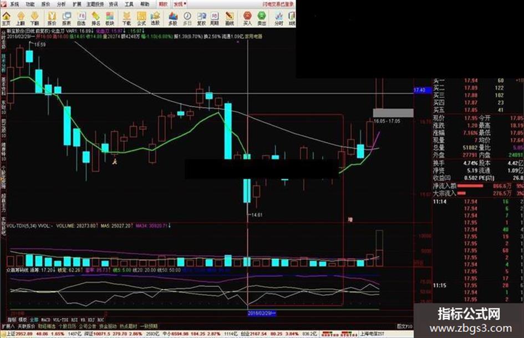Switch to the WR indicator
Image resolution: width=524 pixels, height=338 pixels.
(83, 320)
